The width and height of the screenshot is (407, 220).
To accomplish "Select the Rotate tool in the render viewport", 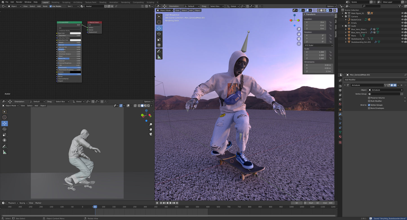I will tap(159, 34).
